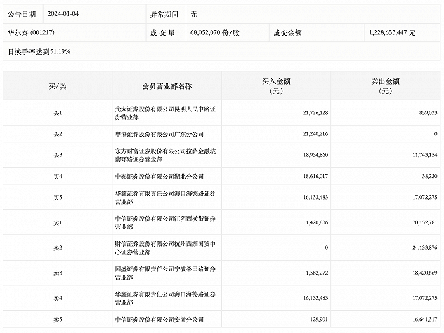Image resolution: width=444 pixels, height=333 pixels.
Task: Click the 异常期间 value 无
Action: point(193,14)
